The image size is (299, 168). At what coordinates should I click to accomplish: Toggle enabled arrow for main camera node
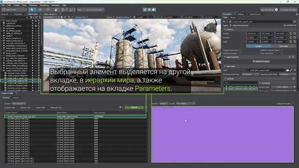33,21
